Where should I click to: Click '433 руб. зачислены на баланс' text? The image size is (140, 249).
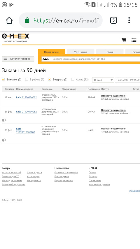[115, 132]
